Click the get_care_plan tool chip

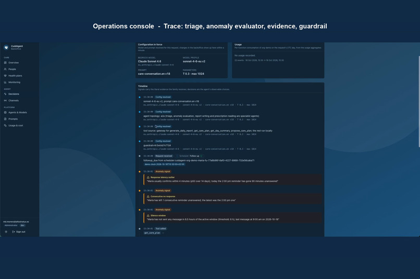tap(152, 233)
